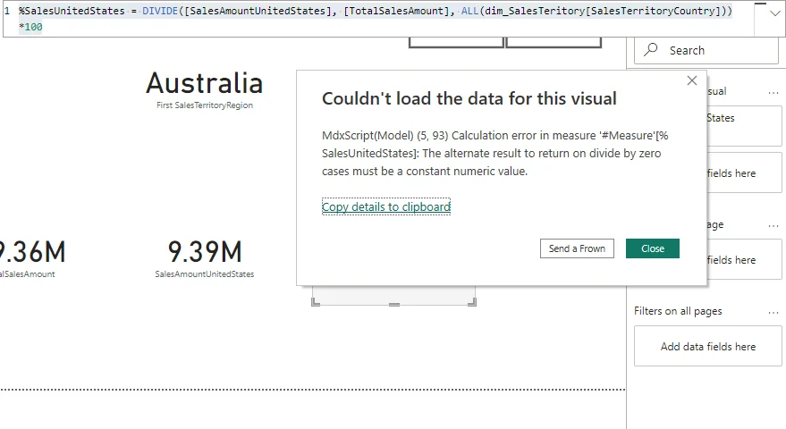This screenshot has width=786, height=429.
Task: Open the ellipsis menu for Filters on all pages
Action: point(773,312)
